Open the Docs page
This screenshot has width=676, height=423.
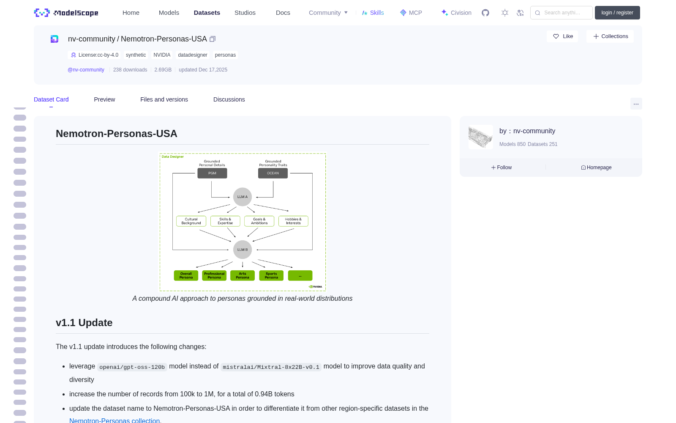point(283,13)
